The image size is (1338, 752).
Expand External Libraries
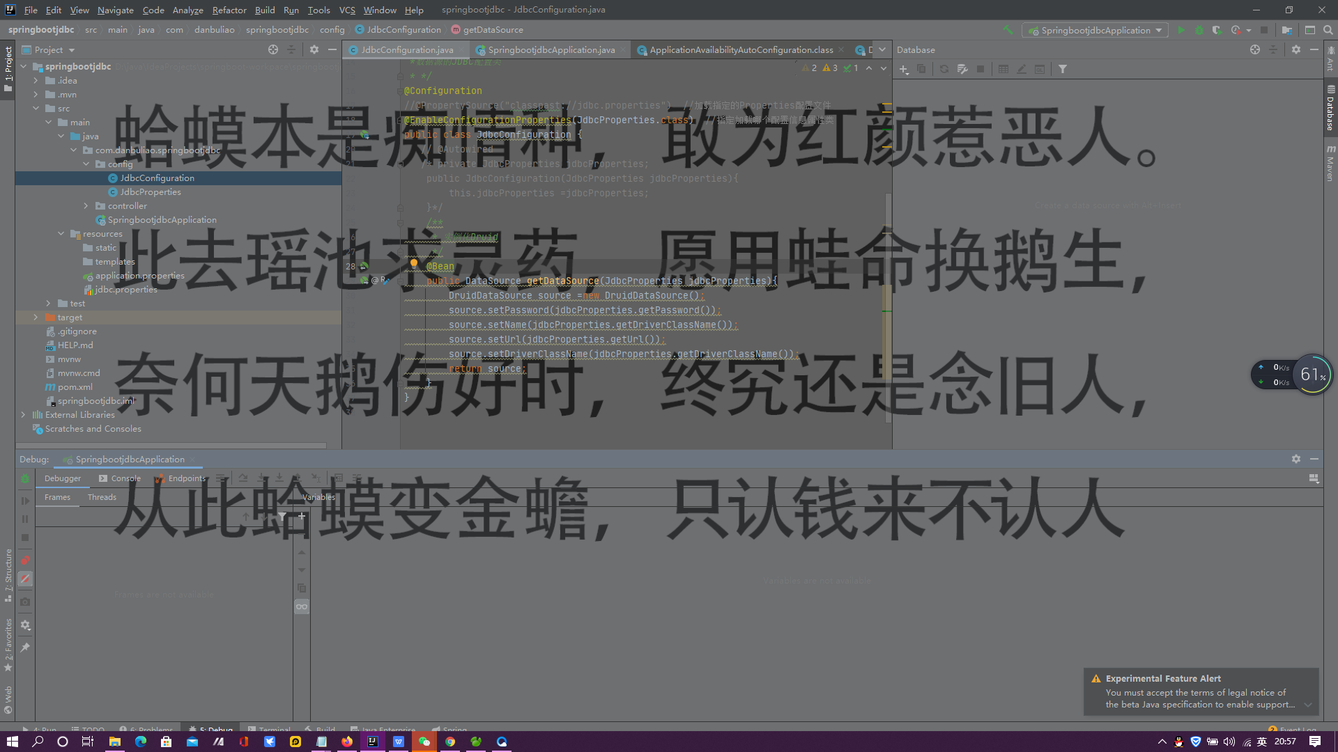click(24, 415)
